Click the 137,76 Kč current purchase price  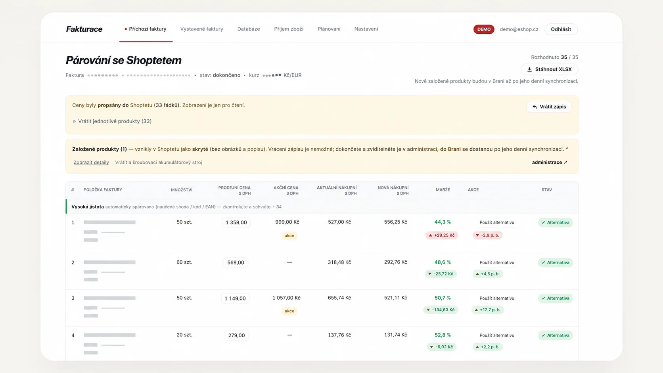point(339,335)
